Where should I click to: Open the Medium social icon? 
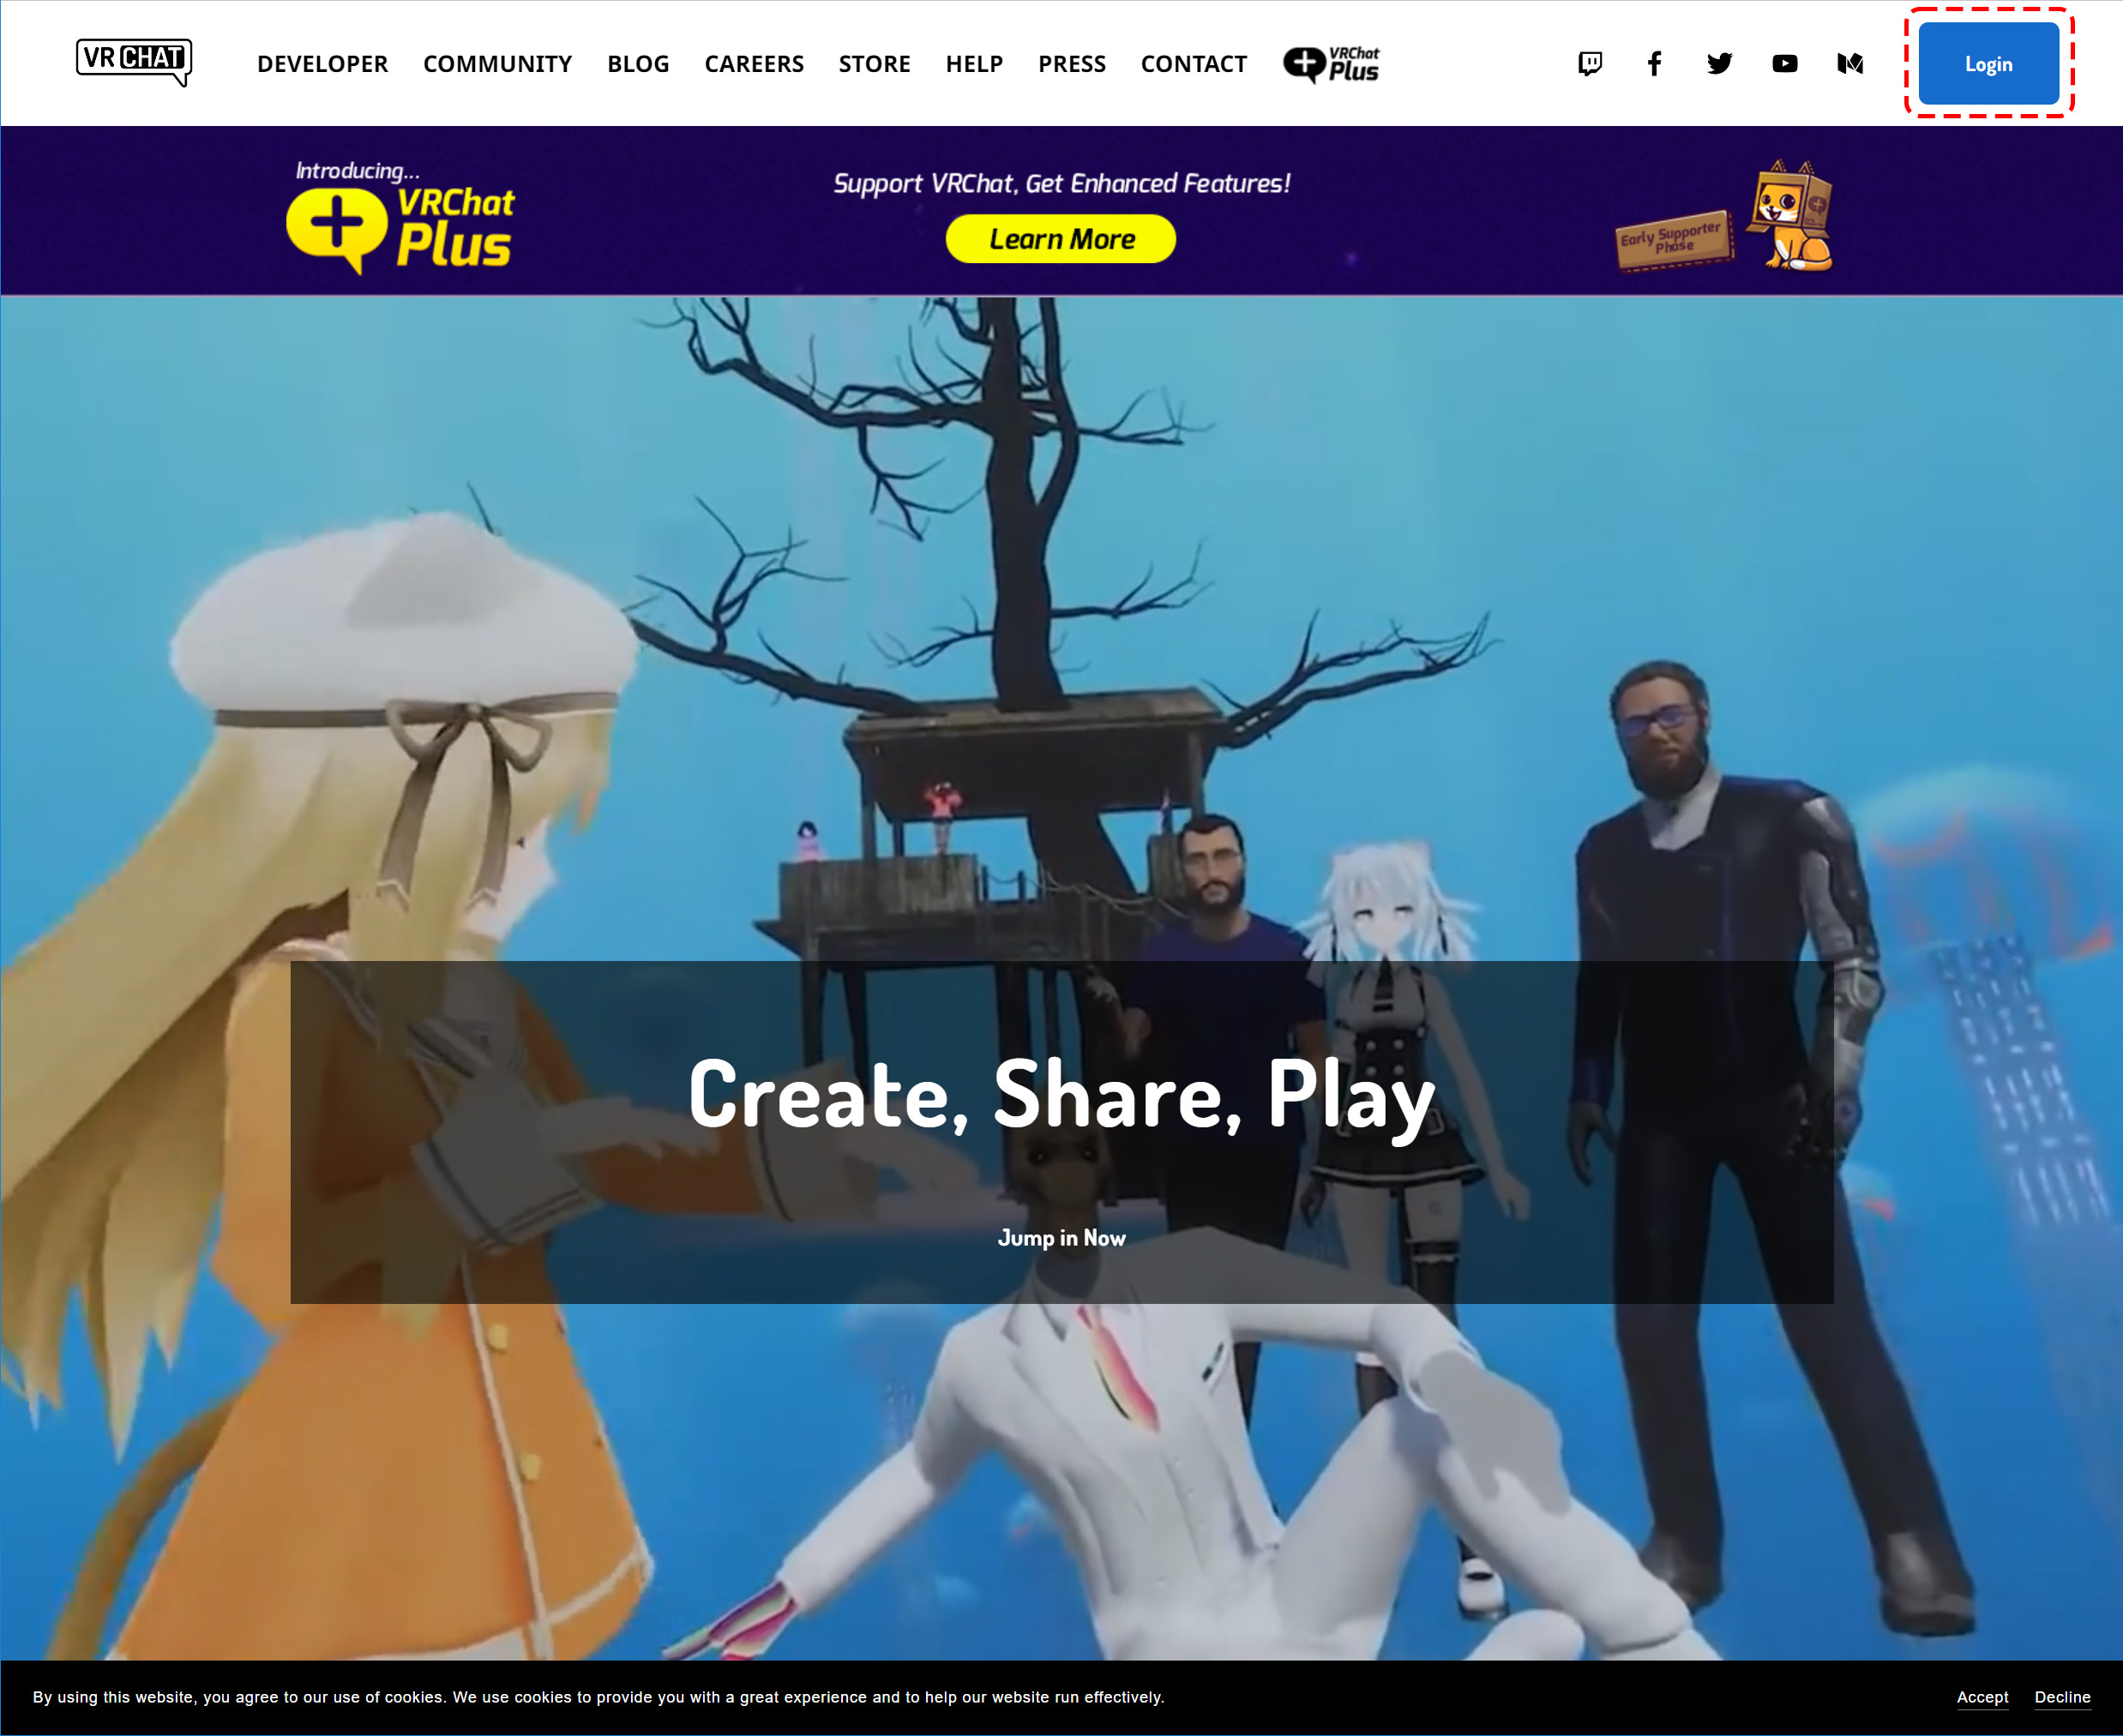click(x=1850, y=64)
